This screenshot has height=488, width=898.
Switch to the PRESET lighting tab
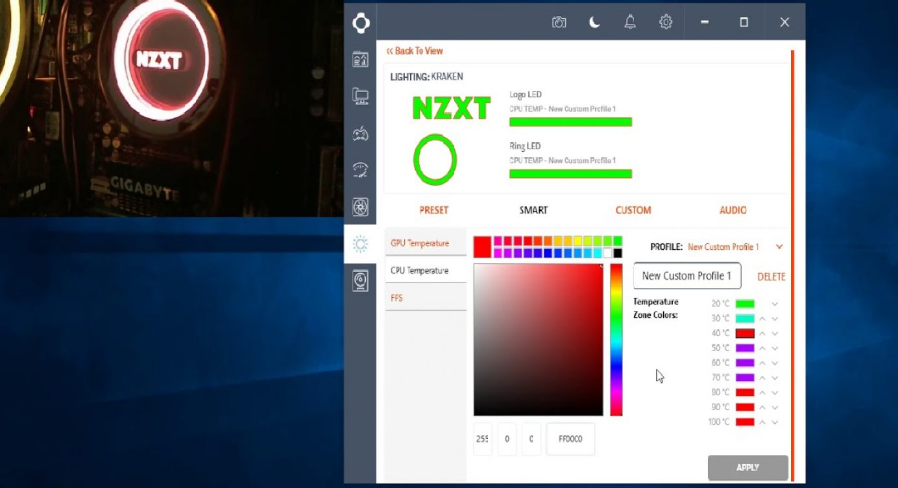(434, 210)
